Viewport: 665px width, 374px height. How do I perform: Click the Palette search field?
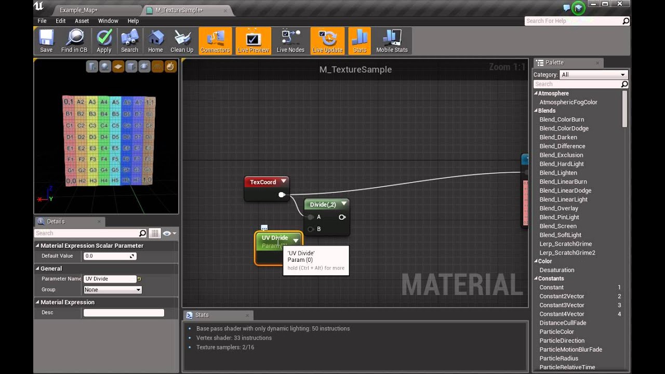coord(577,84)
